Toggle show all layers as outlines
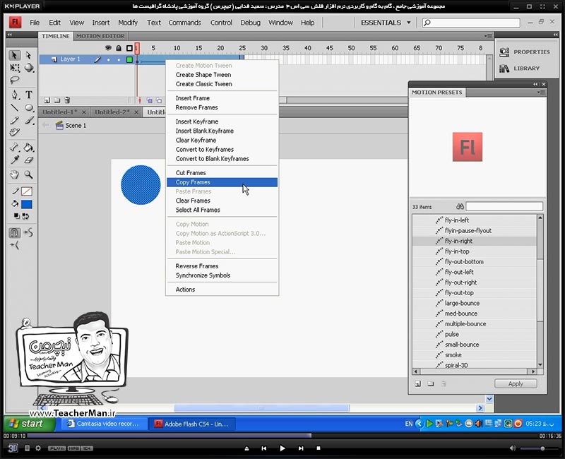The width and height of the screenshot is (565, 459). (x=129, y=48)
